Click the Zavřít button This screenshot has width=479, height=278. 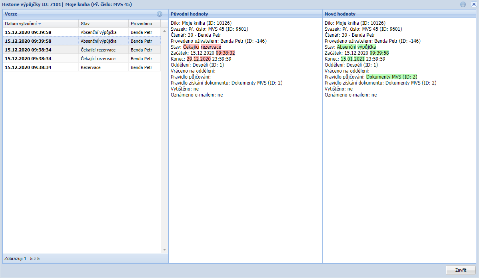pyautogui.click(x=461, y=270)
